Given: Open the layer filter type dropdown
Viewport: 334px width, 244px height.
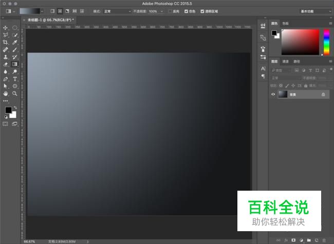Looking at the screenshot, I should click(x=281, y=70).
